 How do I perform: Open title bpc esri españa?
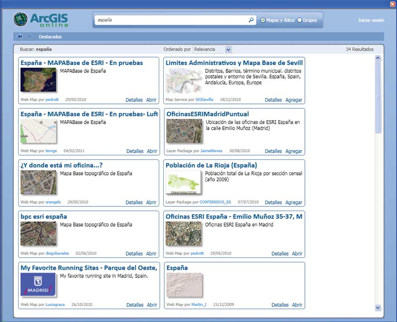[44, 216]
